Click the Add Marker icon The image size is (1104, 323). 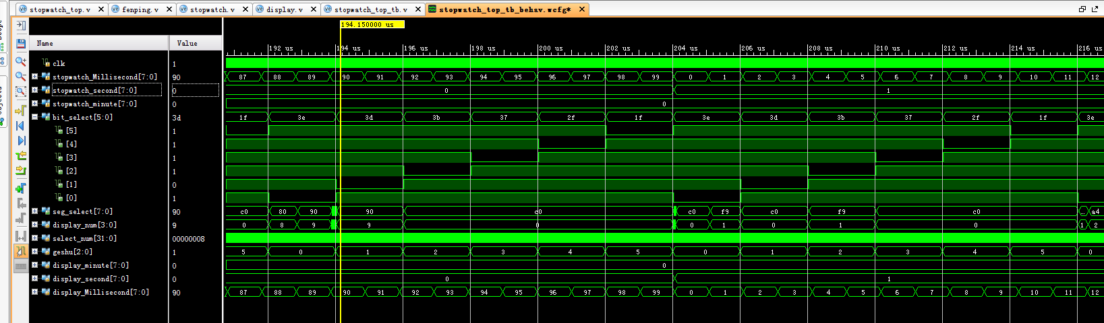(x=21, y=188)
